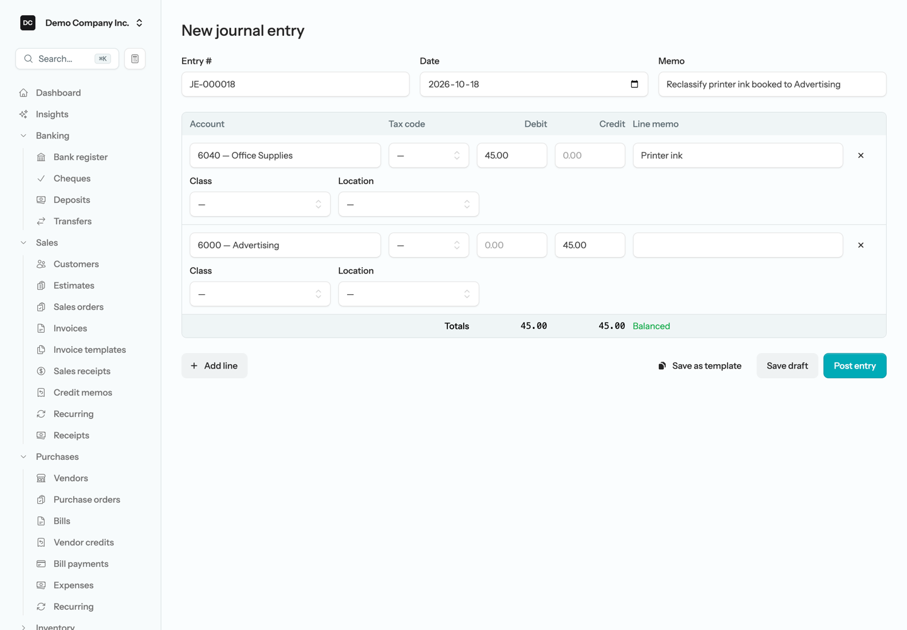Click the calculator icon beside search
The width and height of the screenshot is (907, 630).
tap(135, 59)
